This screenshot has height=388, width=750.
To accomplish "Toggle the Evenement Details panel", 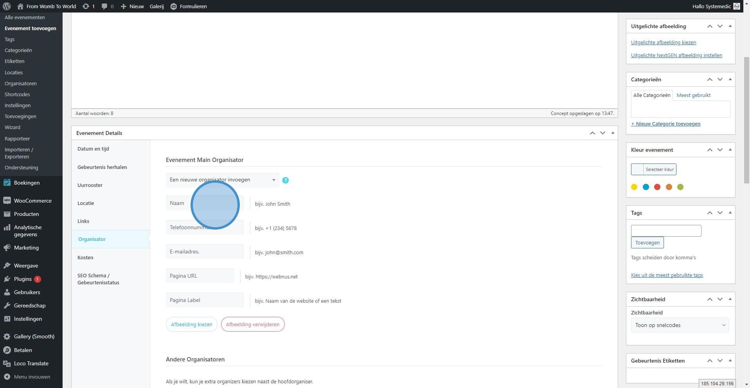I will [613, 133].
